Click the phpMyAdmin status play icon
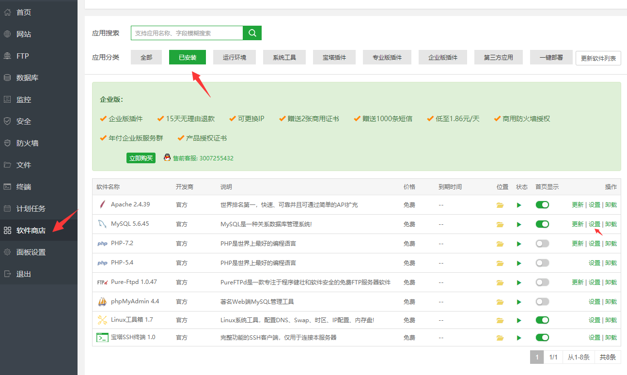 click(519, 302)
